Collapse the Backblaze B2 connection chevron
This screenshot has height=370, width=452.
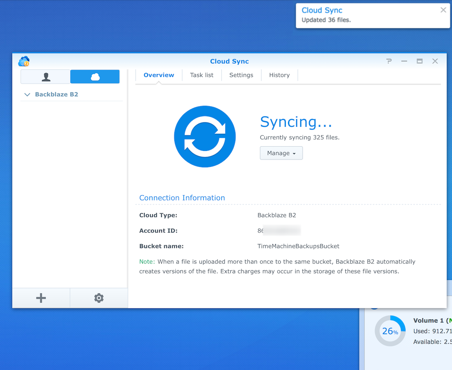coord(28,94)
